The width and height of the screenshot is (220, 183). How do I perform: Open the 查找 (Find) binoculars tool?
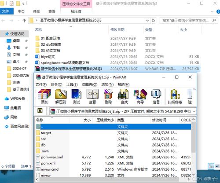[124, 96]
